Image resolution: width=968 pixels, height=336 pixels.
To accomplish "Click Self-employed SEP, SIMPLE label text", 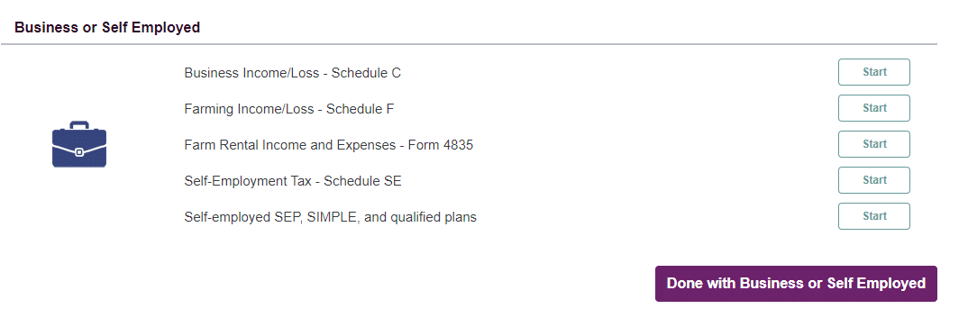I will [330, 218].
